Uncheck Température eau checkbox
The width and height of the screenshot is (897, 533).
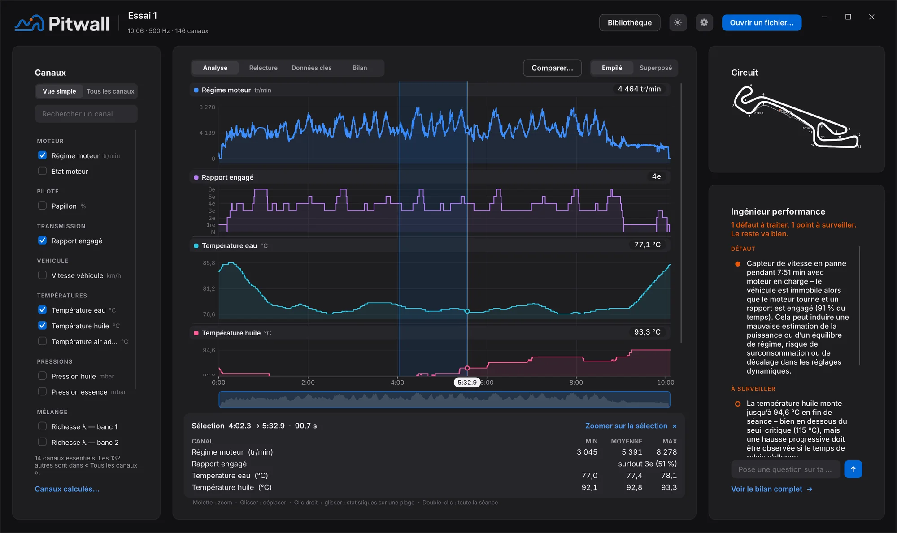click(42, 310)
